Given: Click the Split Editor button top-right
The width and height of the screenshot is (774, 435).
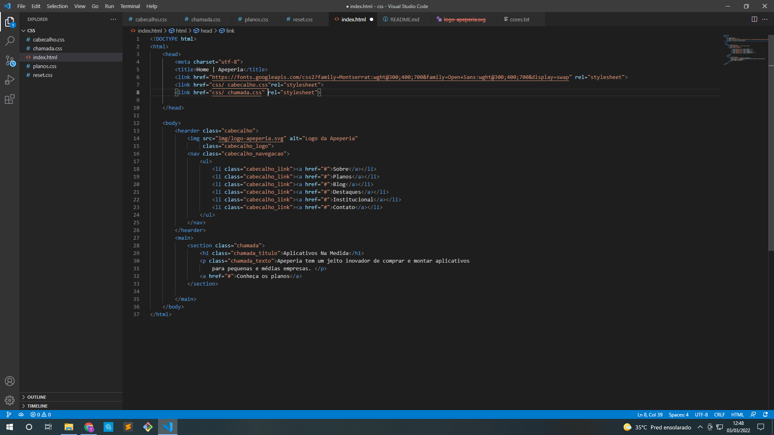Looking at the screenshot, I should point(754,19).
